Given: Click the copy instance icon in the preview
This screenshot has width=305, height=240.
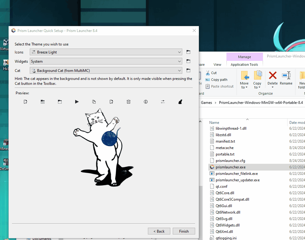Looking at the screenshot, I should 94,102.
